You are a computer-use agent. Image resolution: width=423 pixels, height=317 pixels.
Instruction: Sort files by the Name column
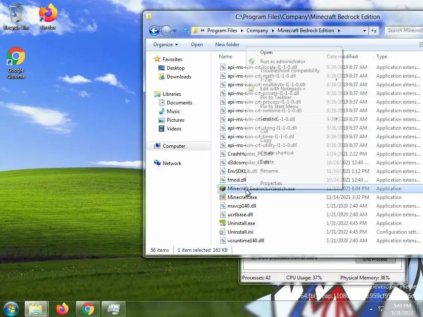[x=226, y=57]
